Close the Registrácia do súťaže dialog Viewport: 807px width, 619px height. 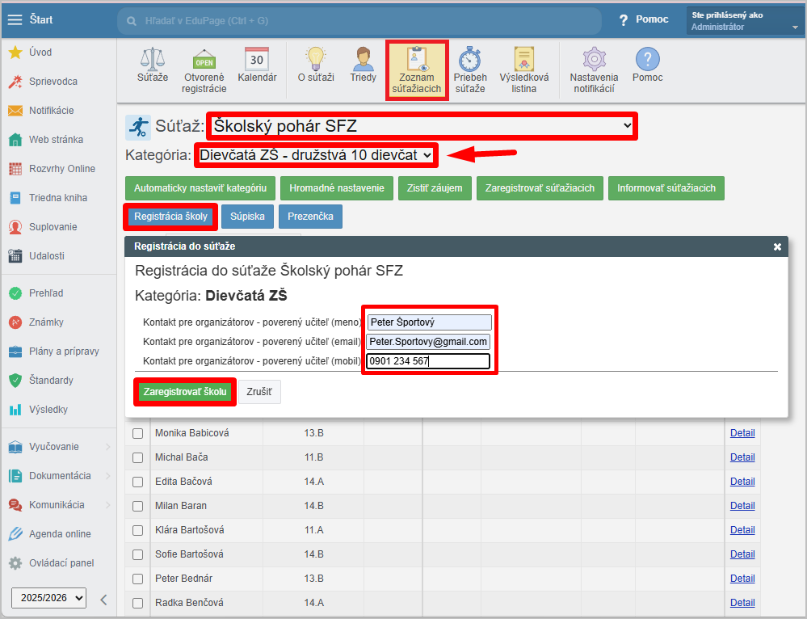click(x=777, y=246)
